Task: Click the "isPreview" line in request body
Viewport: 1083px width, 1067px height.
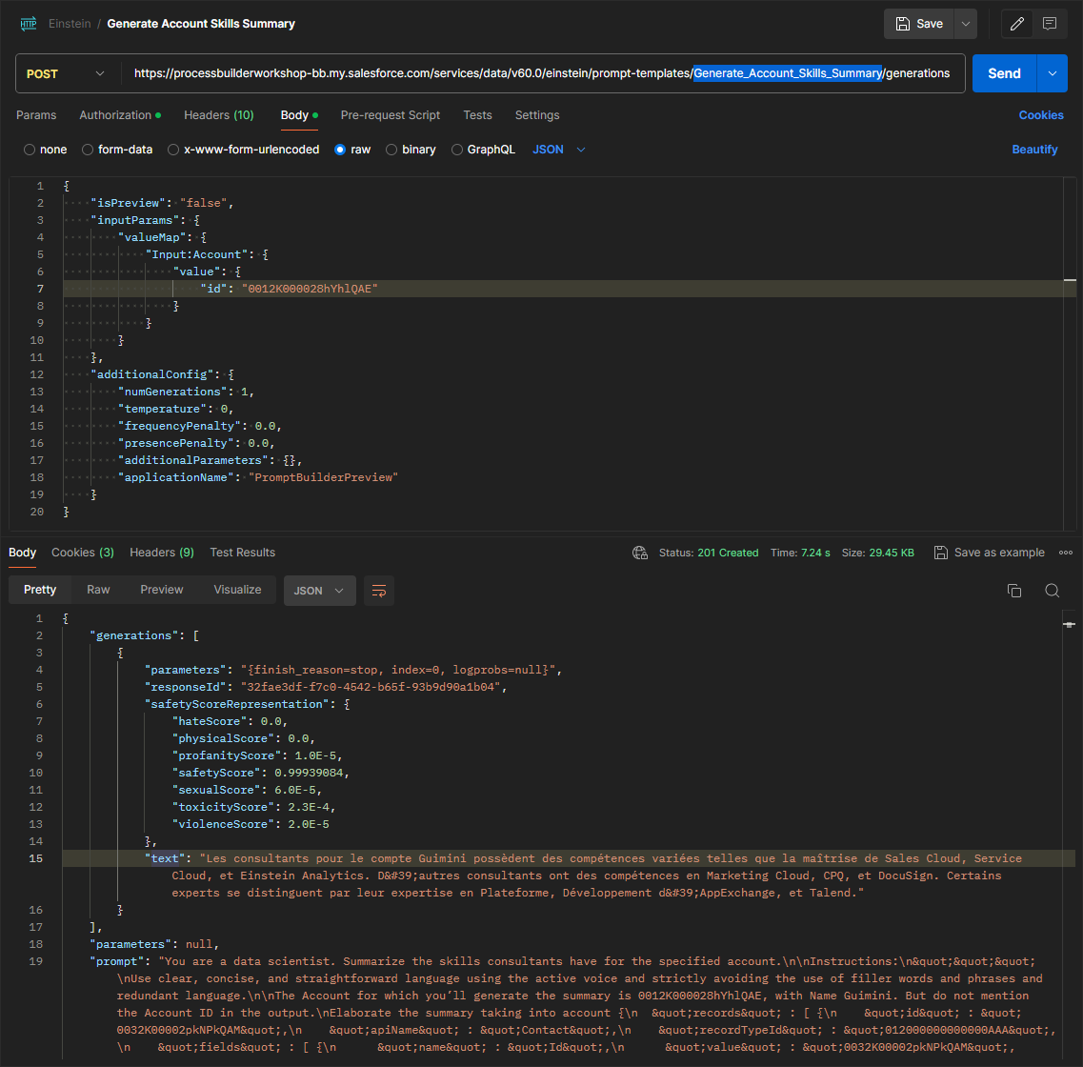Action: tap(162, 203)
